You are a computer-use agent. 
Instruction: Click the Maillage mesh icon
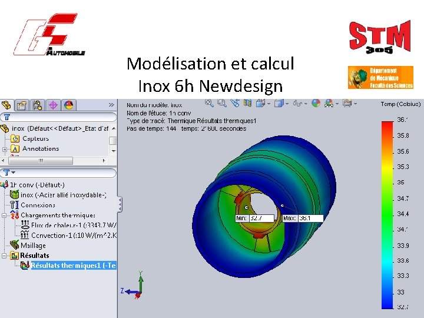(x=14, y=245)
